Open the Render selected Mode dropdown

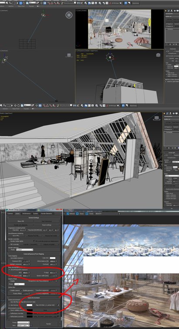coord(24,250)
